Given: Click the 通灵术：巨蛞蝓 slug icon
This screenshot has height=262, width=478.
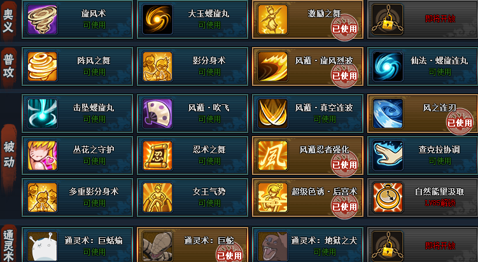Looking at the screenshot, I should (x=42, y=246).
